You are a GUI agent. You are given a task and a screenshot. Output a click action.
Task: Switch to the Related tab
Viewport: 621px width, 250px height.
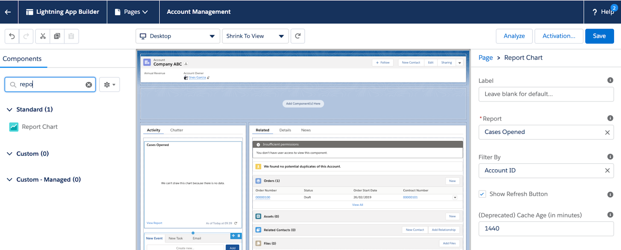click(262, 130)
